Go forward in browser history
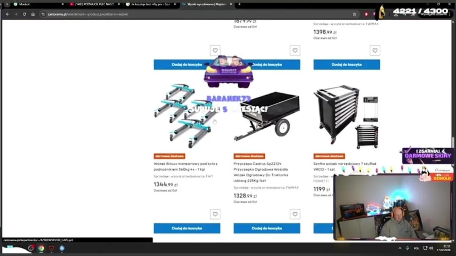456x256 pixels. click(x=16, y=14)
